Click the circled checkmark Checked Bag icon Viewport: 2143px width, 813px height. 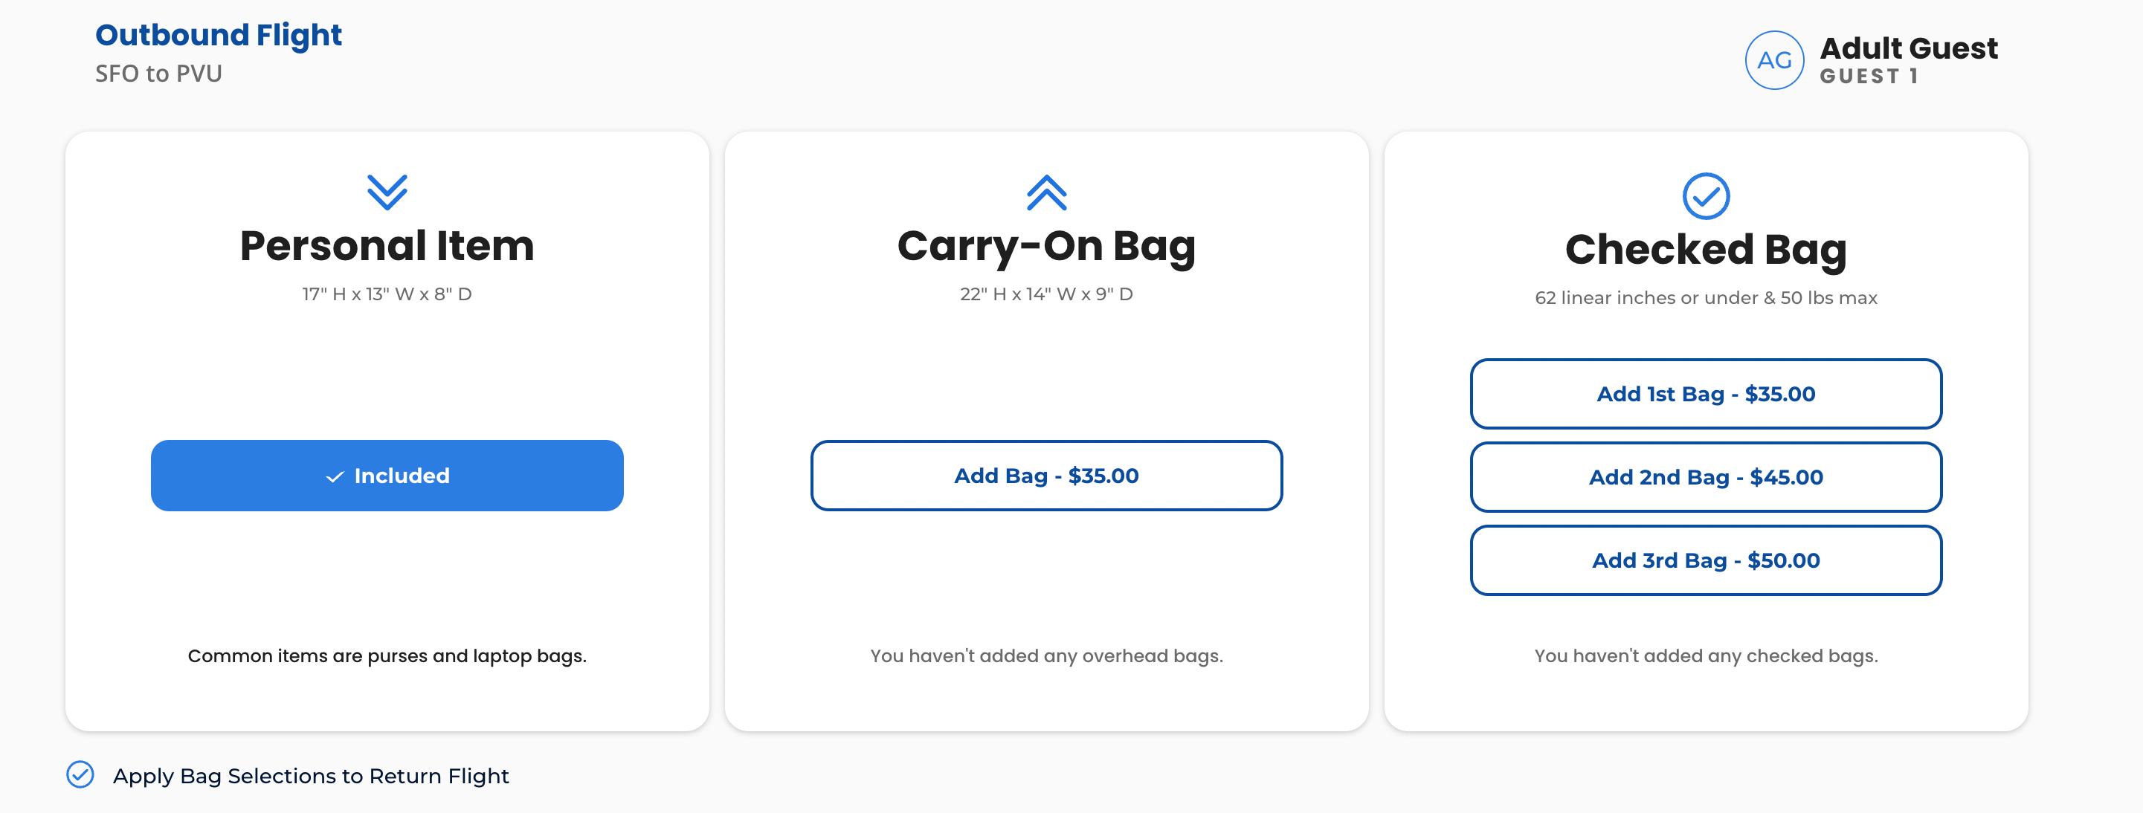(x=1706, y=196)
